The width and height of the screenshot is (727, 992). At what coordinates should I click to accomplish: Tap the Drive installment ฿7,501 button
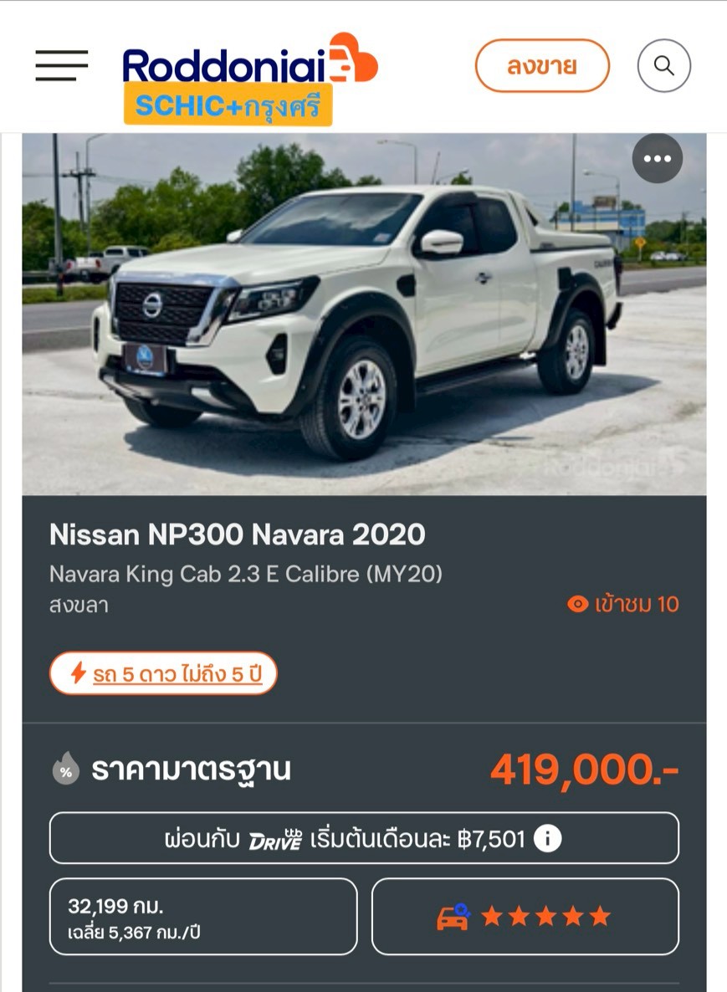click(x=364, y=837)
